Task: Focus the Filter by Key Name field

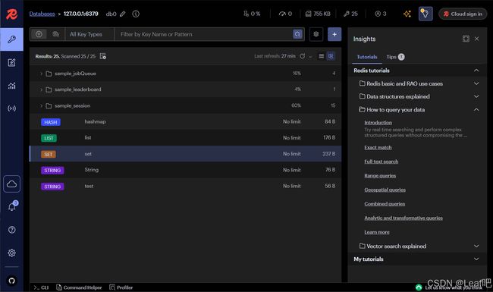Action: click(x=204, y=34)
